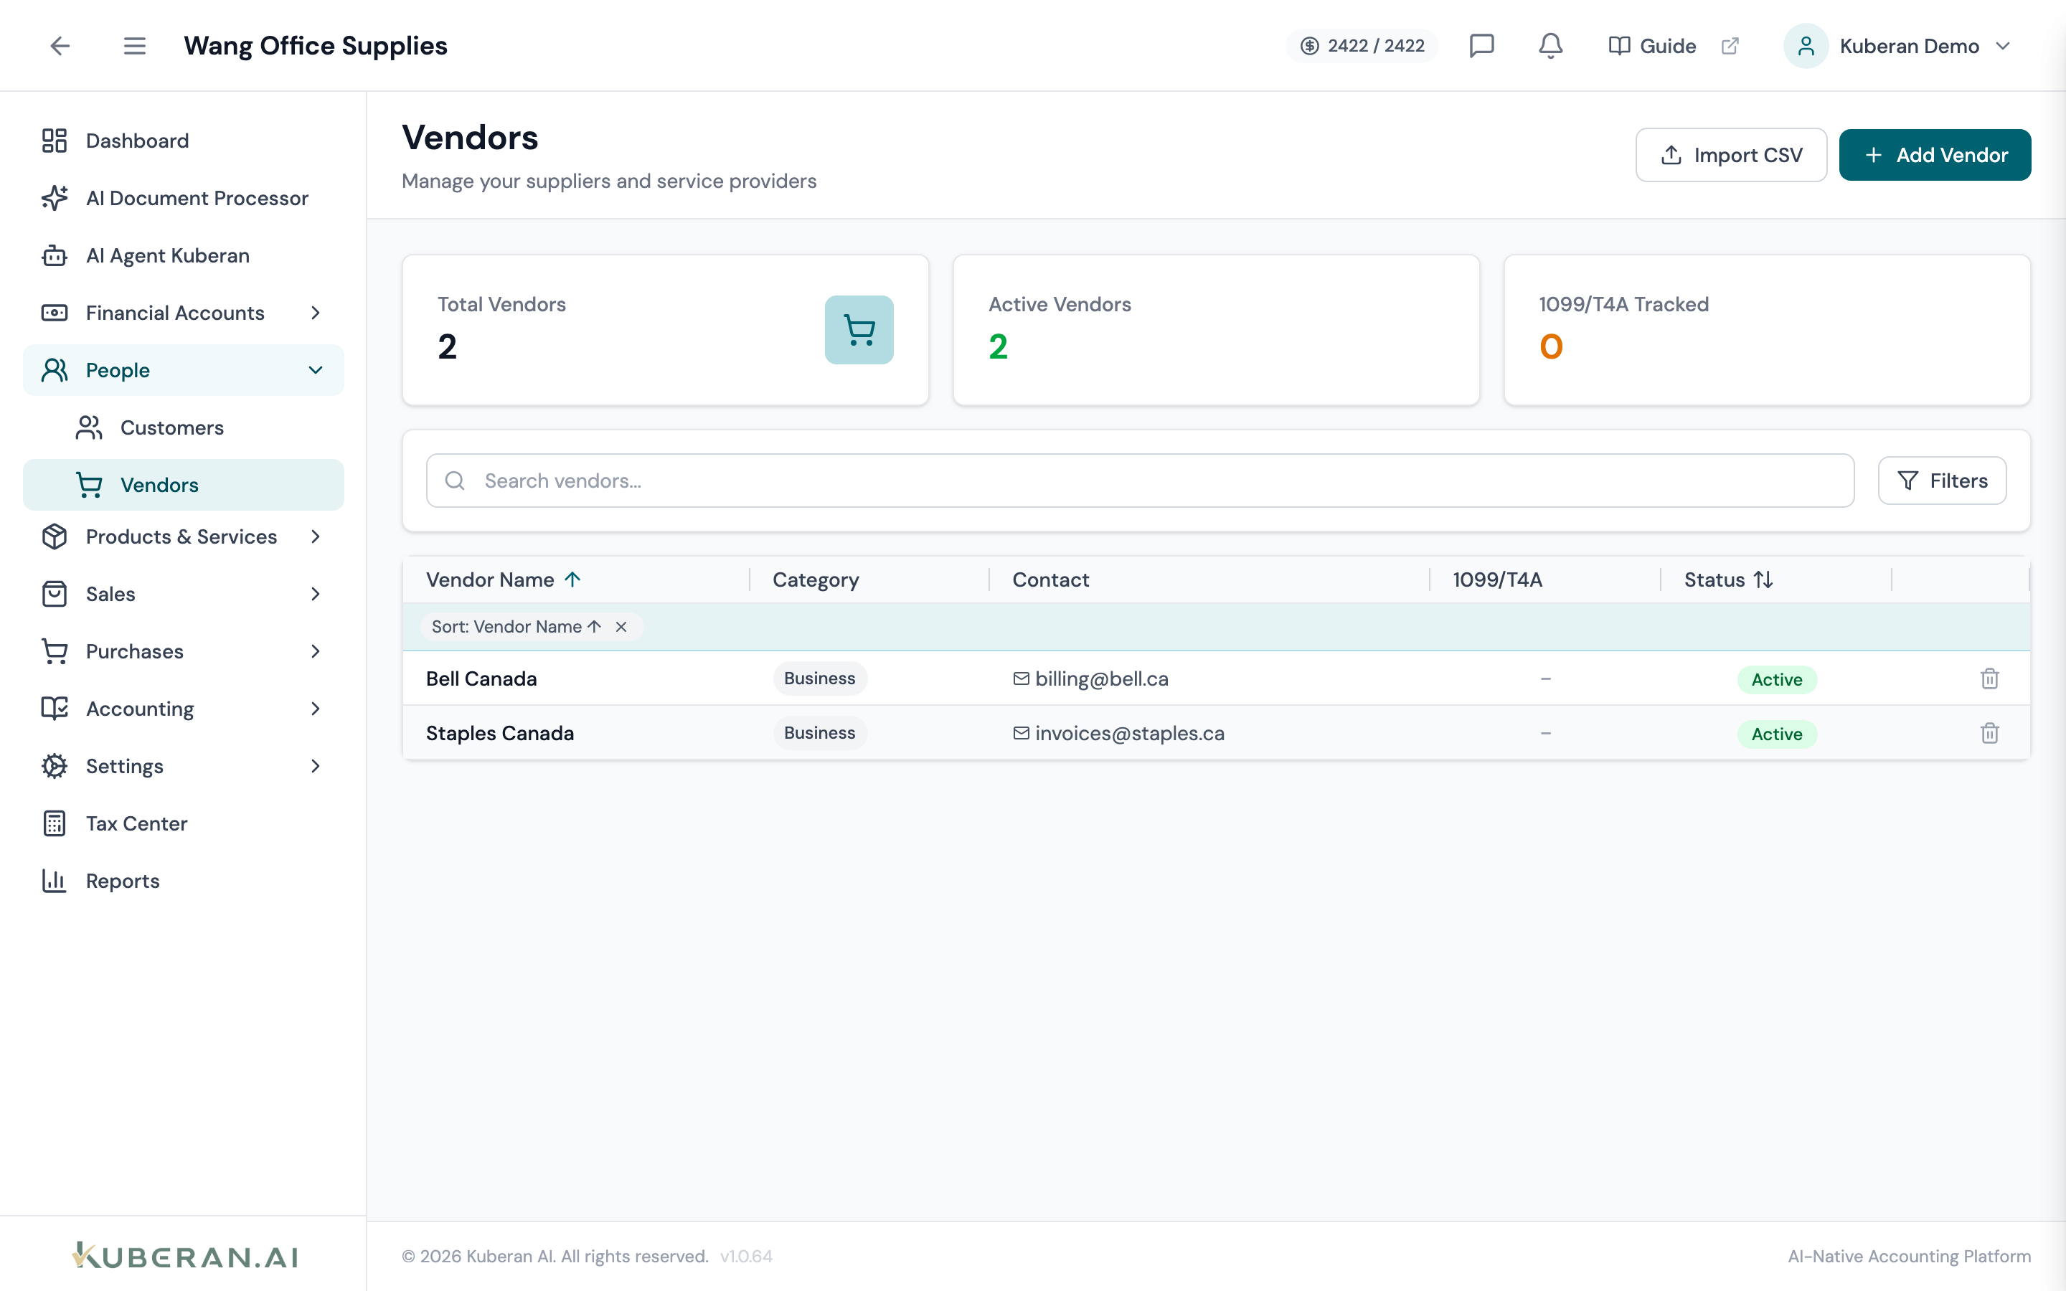Delete the Bell Canada vendor row
Viewport: 2066px width, 1291px height.
(x=1989, y=678)
